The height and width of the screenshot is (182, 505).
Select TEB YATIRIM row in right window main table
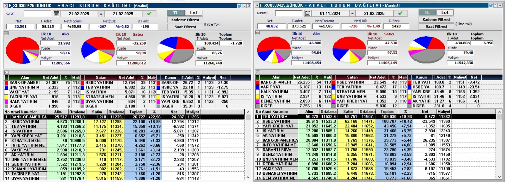[376, 117]
